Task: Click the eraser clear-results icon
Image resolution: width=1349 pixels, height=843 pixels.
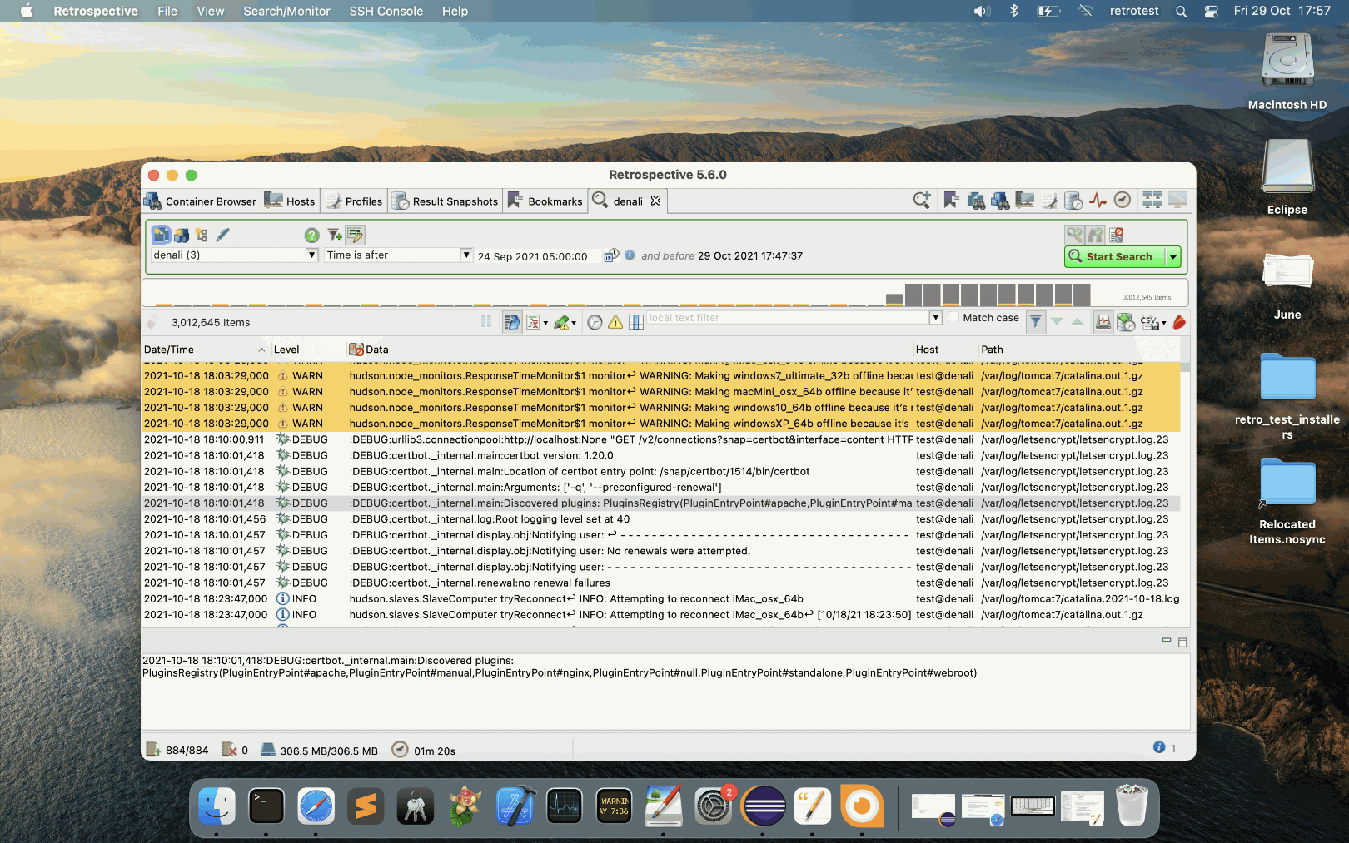Action: click(x=152, y=323)
